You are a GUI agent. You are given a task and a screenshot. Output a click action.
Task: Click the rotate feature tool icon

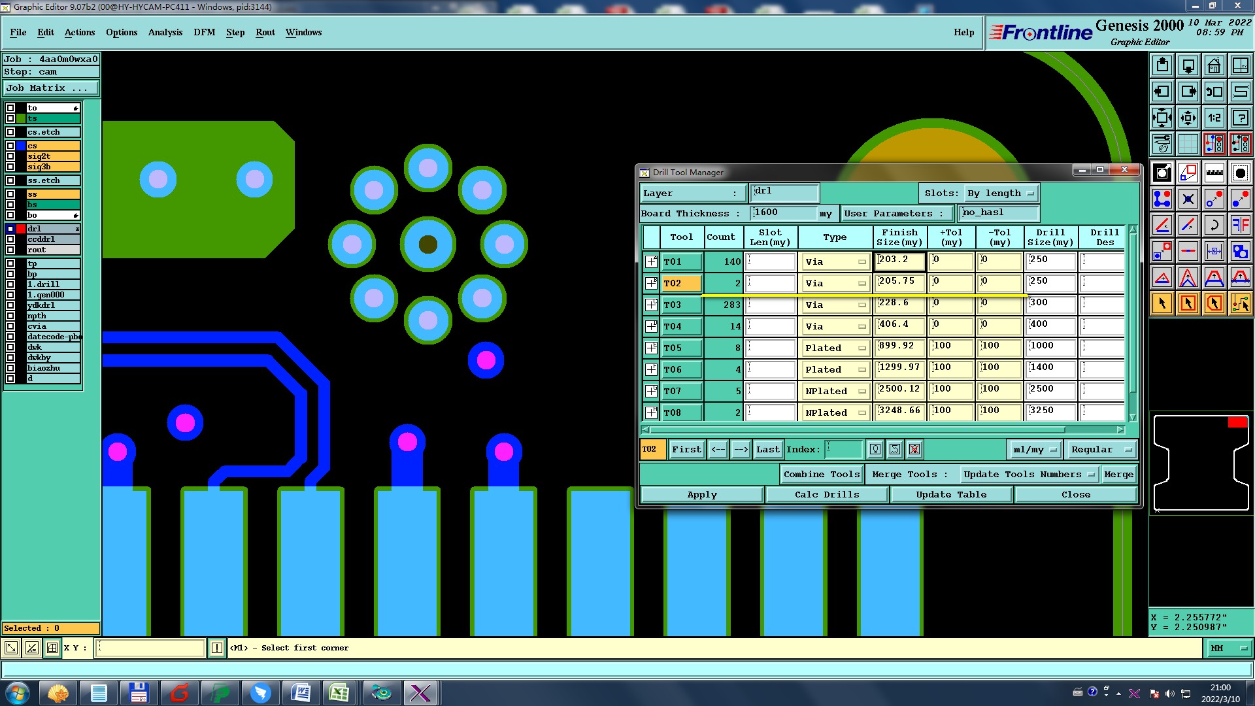1214,225
